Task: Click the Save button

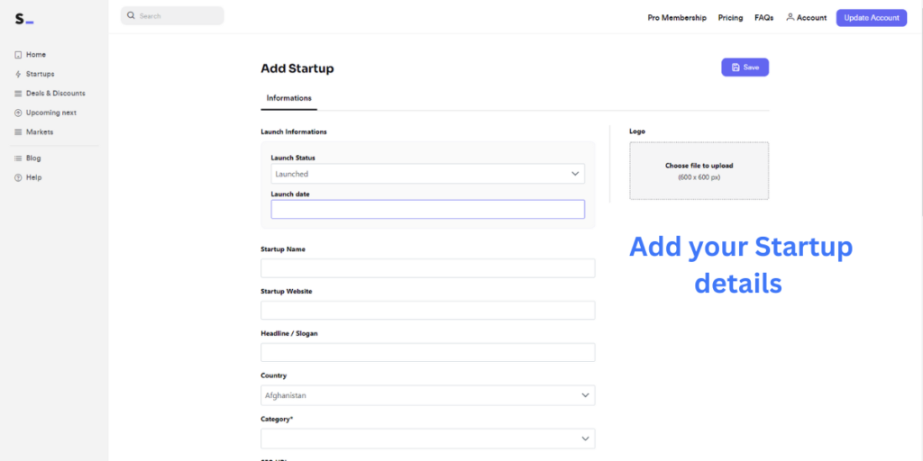Action: click(745, 68)
